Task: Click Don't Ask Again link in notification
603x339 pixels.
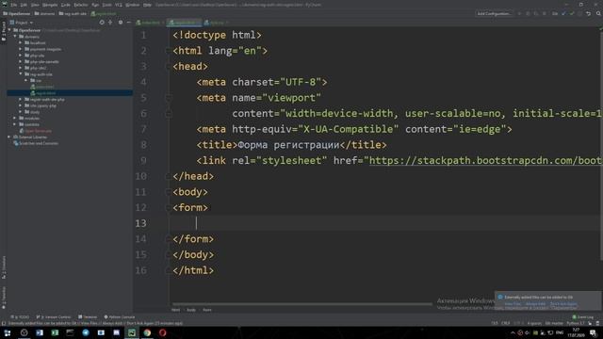Action: click(563, 303)
